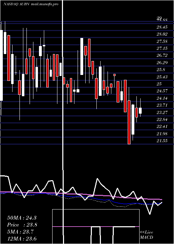Screen dimensions: 174x244
Task: Click the 12MA : 23.6 readout
Action: point(22,239)
